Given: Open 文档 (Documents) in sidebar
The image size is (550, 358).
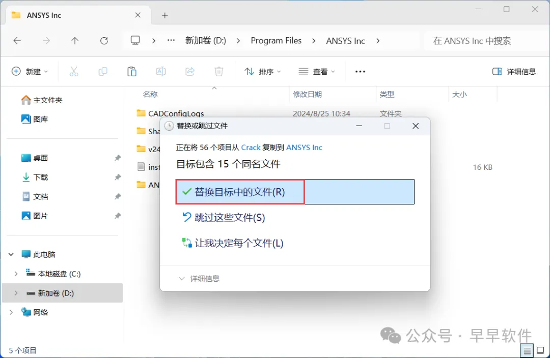Looking at the screenshot, I should pyautogui.click(x=35, y=196).
